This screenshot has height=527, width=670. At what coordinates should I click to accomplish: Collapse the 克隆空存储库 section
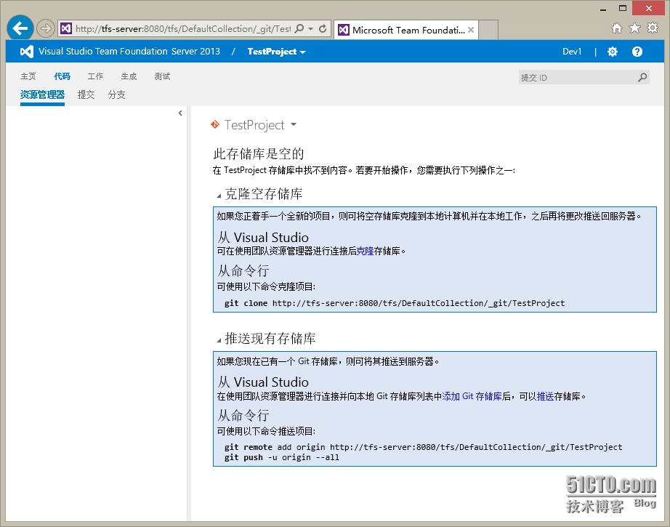(219, 196)
